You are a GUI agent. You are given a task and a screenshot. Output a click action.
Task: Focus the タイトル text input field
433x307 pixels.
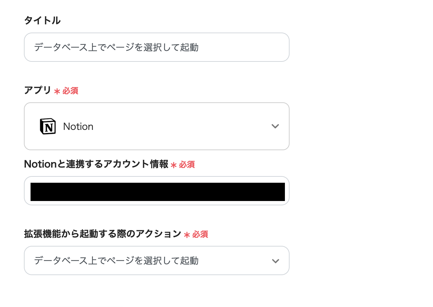coord(156,47)
